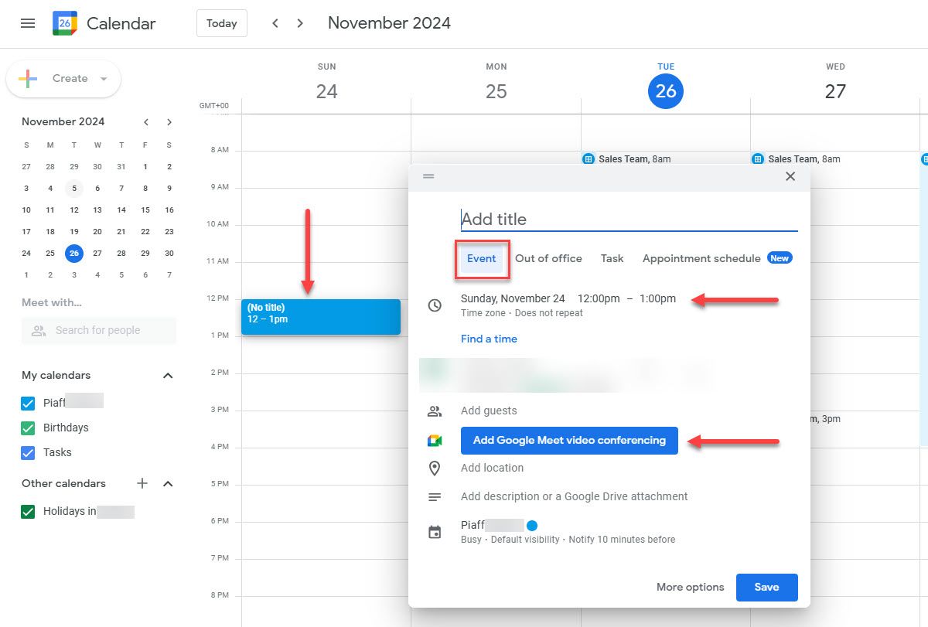The height and width of the screenshot is (627, 928).
Task: Click the search icon under Meet with
Action: pos(38,330)
